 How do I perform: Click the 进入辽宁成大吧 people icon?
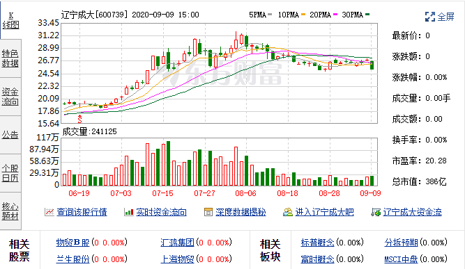pos(288,212)
